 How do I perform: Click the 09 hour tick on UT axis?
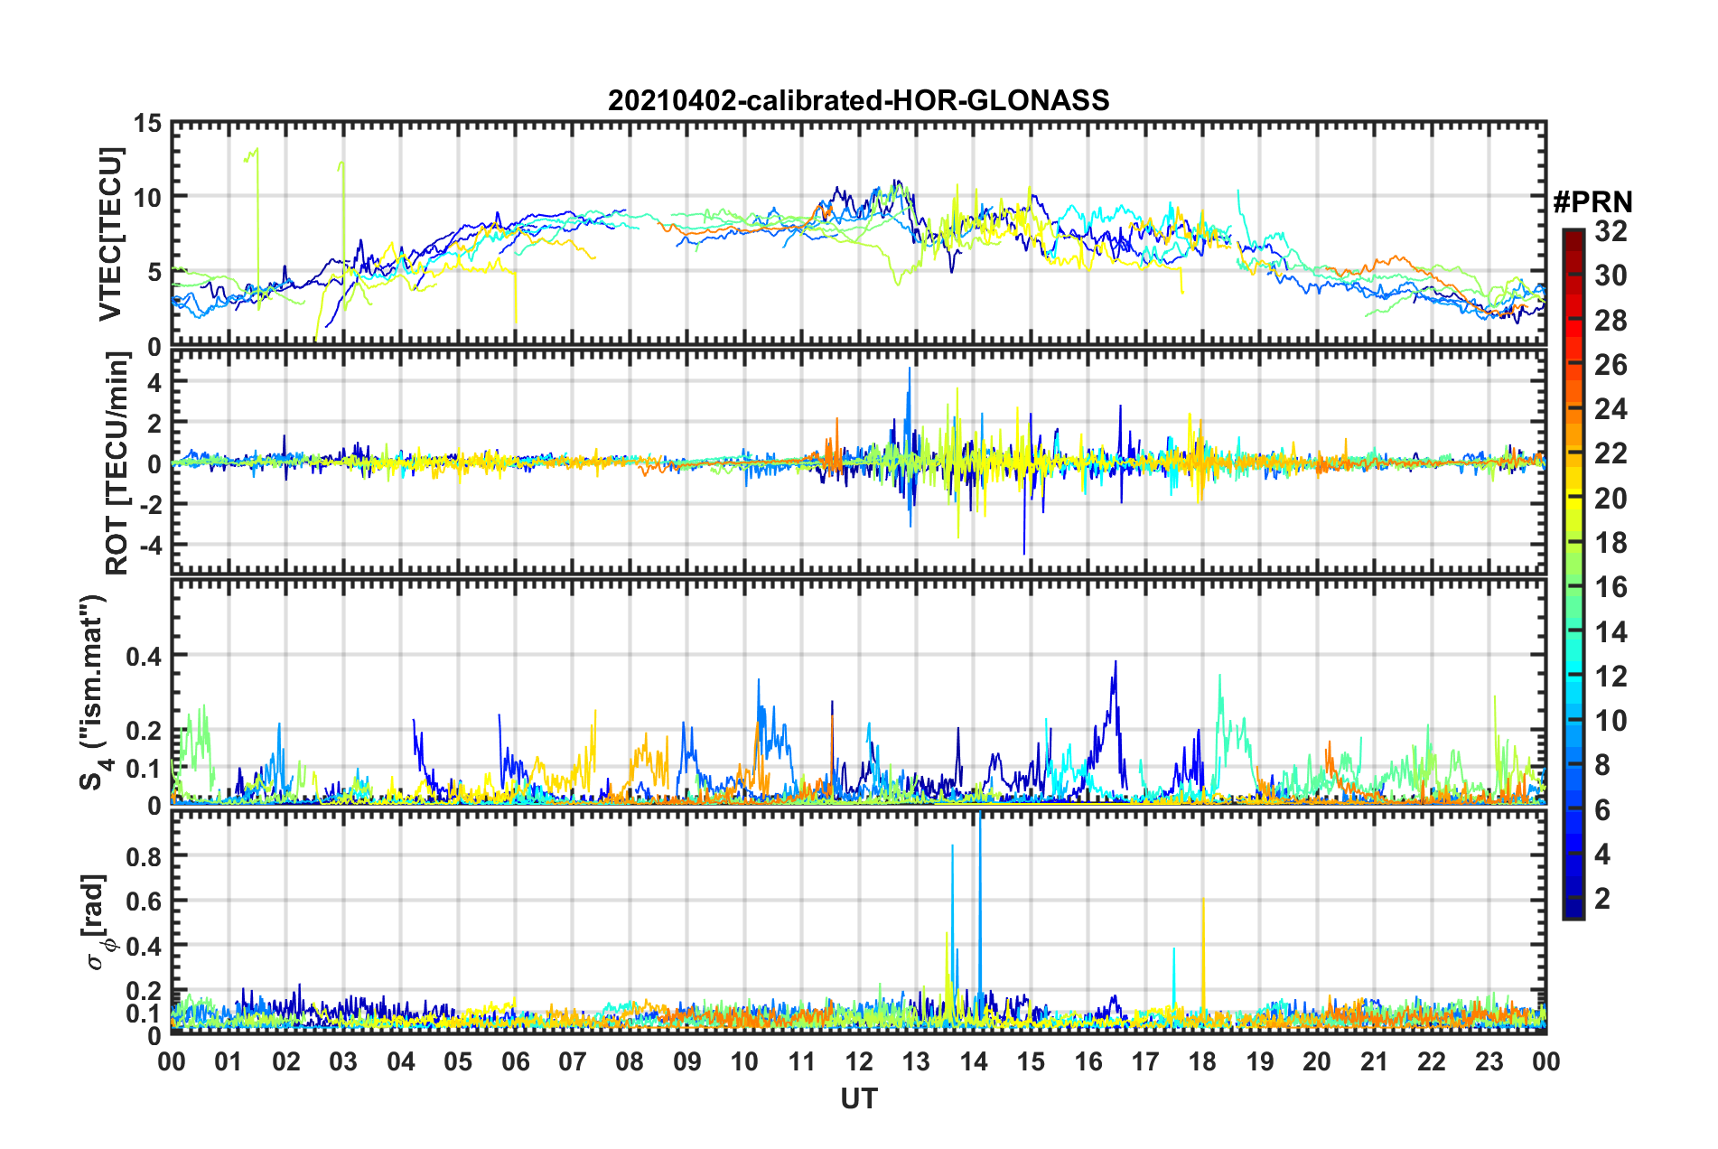687,1061
